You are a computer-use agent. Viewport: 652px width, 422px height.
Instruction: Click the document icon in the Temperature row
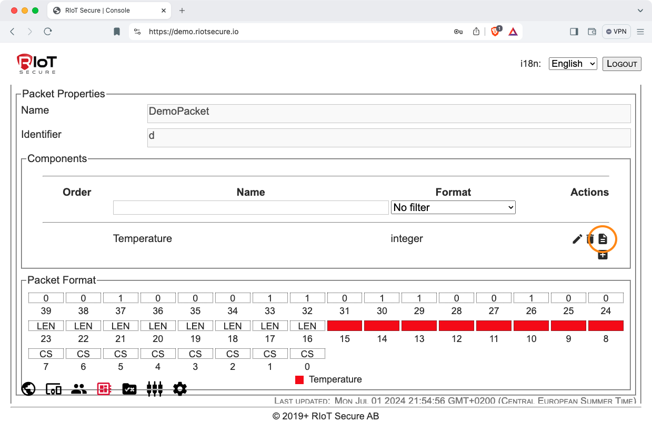pos(603,239)
